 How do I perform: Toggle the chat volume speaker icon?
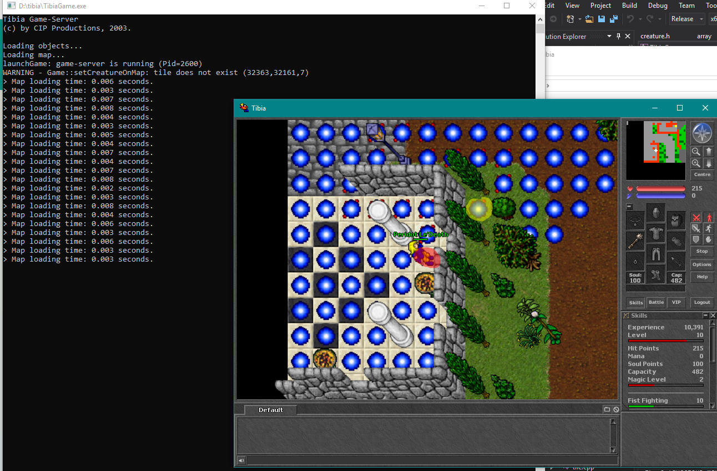(241, 460)
